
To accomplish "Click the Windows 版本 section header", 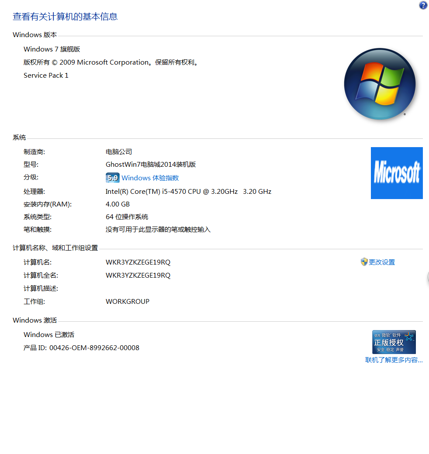I will tap(35, 35).
